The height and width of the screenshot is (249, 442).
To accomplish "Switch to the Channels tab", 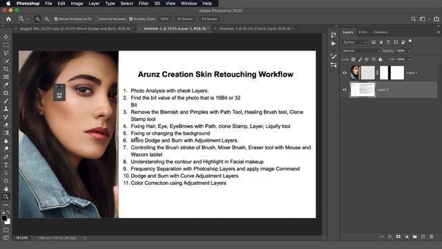I will (x=381, y=33).
